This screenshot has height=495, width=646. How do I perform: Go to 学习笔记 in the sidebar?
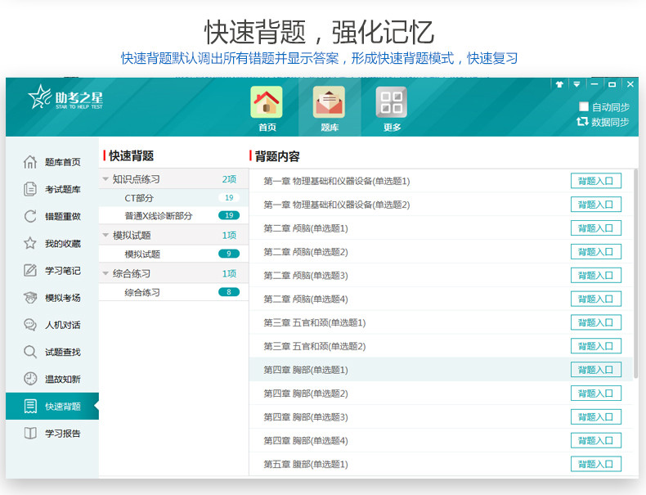coord(52,270)
